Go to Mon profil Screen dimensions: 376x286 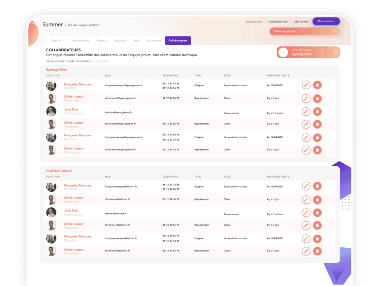tap(301, 22)
